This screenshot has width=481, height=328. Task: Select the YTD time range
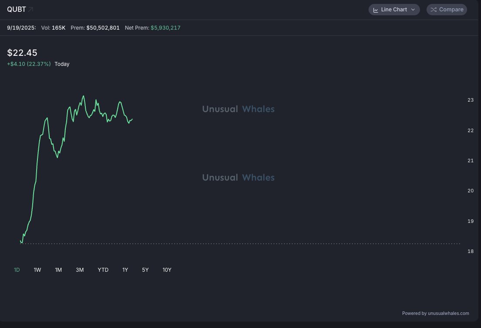pyautogui.click(x=103, y=270)
